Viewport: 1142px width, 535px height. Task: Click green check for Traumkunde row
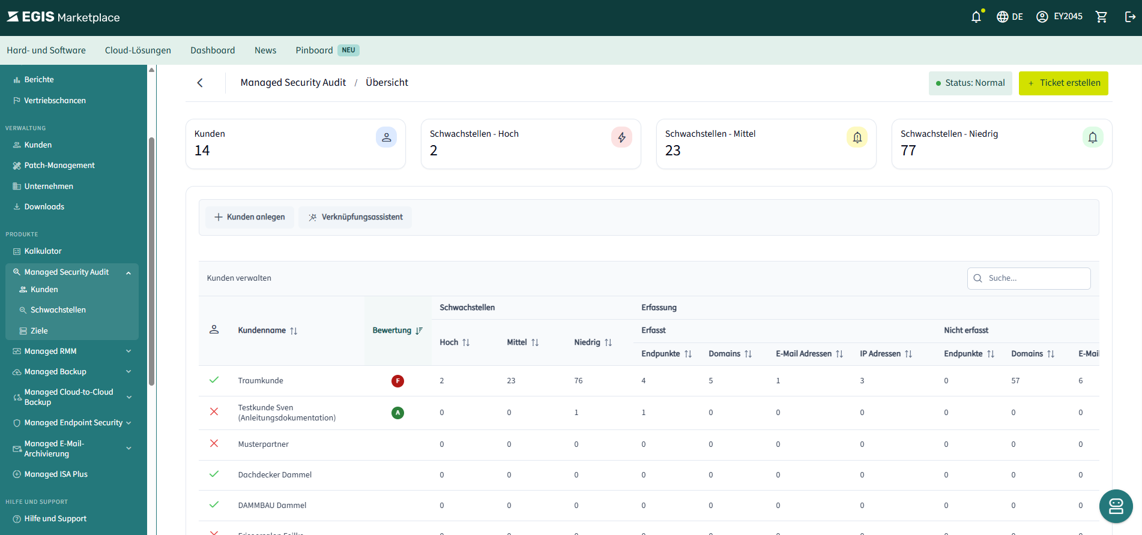point(214,380)
